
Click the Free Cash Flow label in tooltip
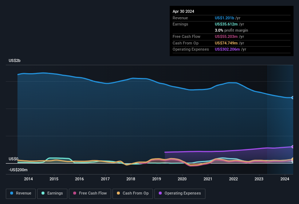(186, 36)
